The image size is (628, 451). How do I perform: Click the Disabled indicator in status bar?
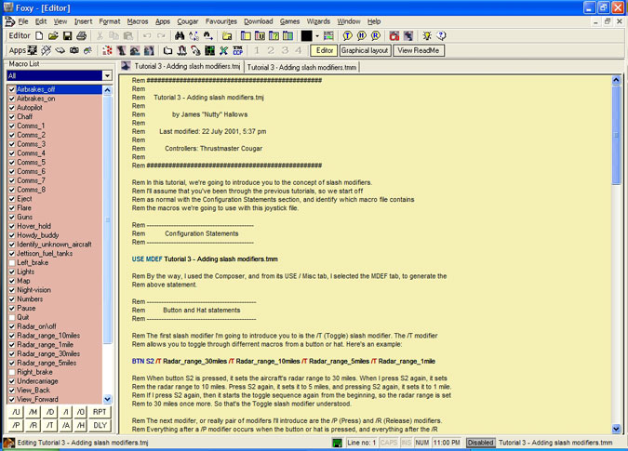(481, 443)
